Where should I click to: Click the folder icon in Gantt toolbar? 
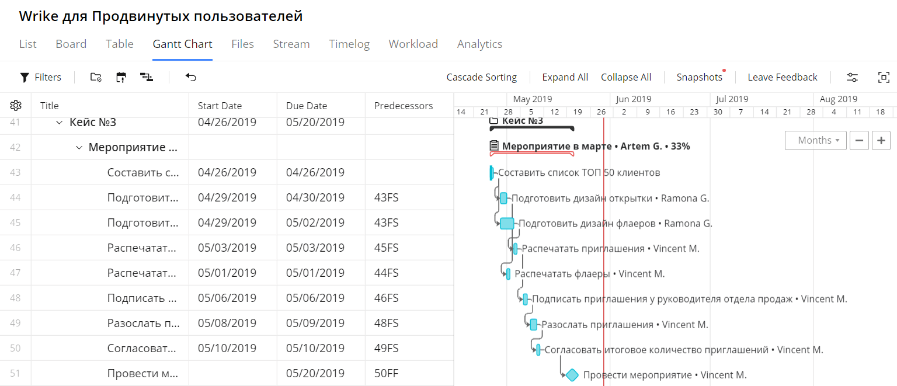pos(96,77)
